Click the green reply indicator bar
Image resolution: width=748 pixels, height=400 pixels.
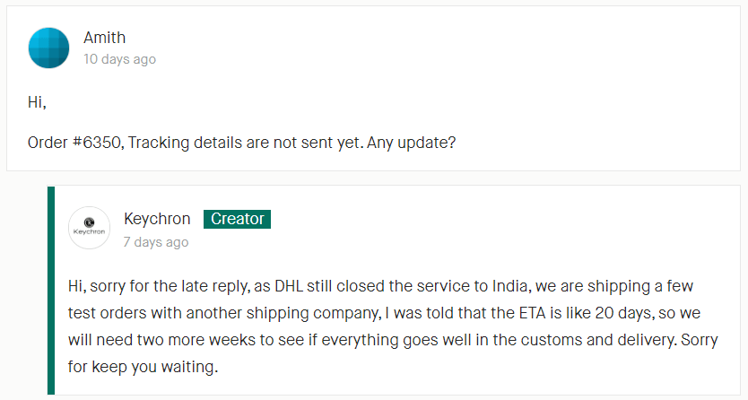pyautogui.click(x=51, y=291)
